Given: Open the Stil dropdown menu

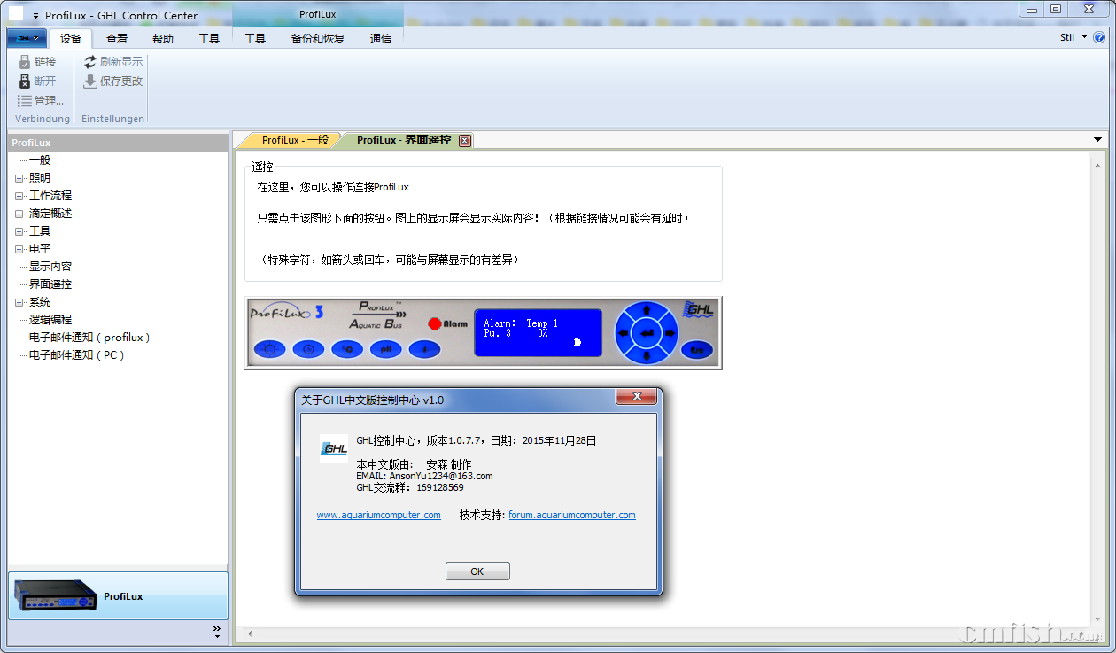Looking at the screenshot, I should (1073, 37).
